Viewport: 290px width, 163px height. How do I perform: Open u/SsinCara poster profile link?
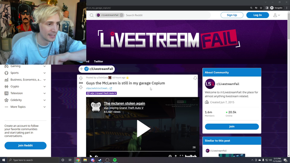102,77
